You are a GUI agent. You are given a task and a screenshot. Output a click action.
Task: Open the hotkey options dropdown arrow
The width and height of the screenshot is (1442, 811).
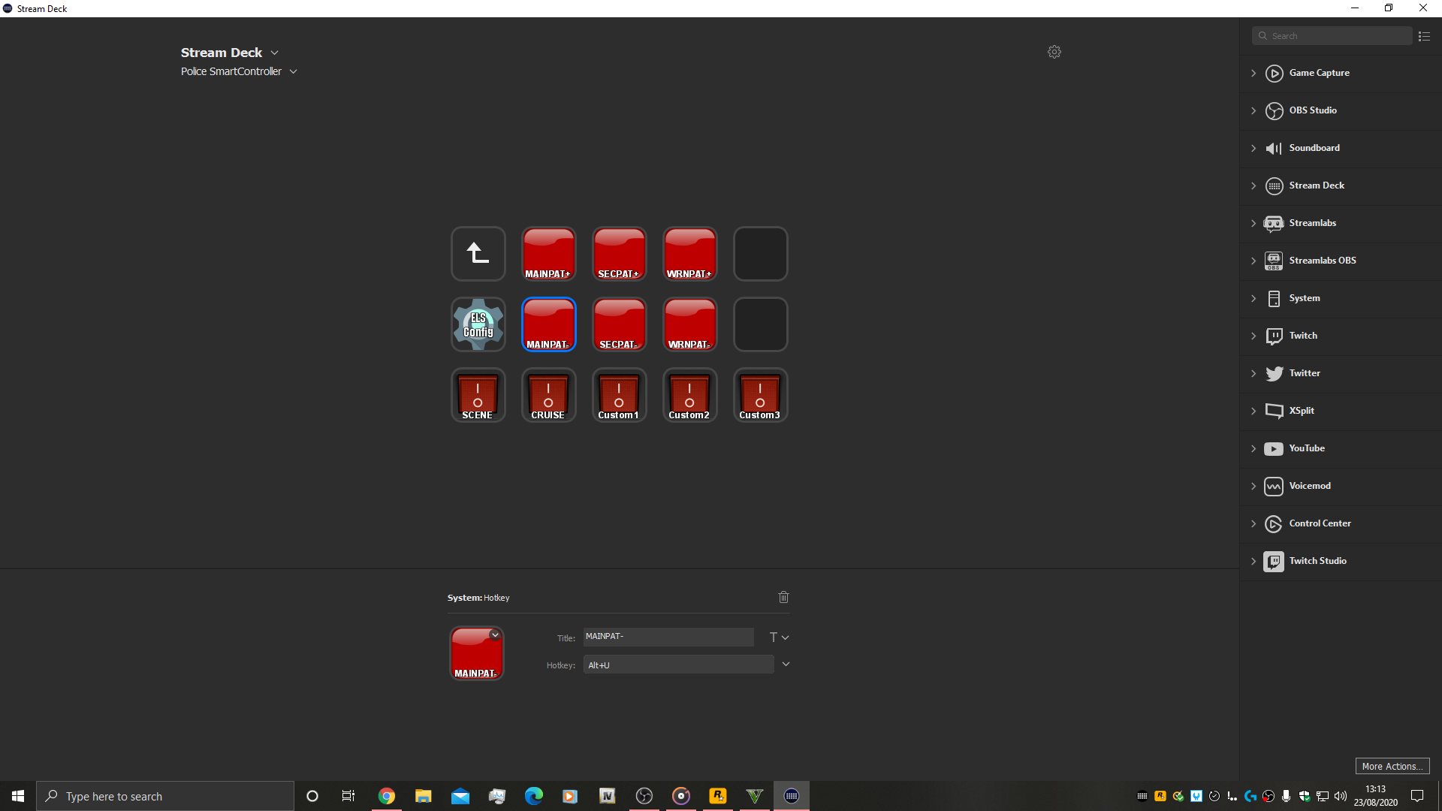point(786,665)
